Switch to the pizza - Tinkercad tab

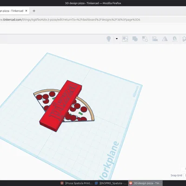tap(14, 11)
